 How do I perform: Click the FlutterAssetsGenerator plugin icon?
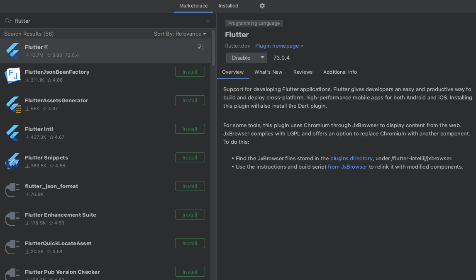coord(13,104)
